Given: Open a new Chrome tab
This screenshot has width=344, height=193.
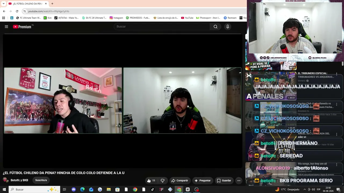Looking at the screenshot, I should click(x=52, y=4).
